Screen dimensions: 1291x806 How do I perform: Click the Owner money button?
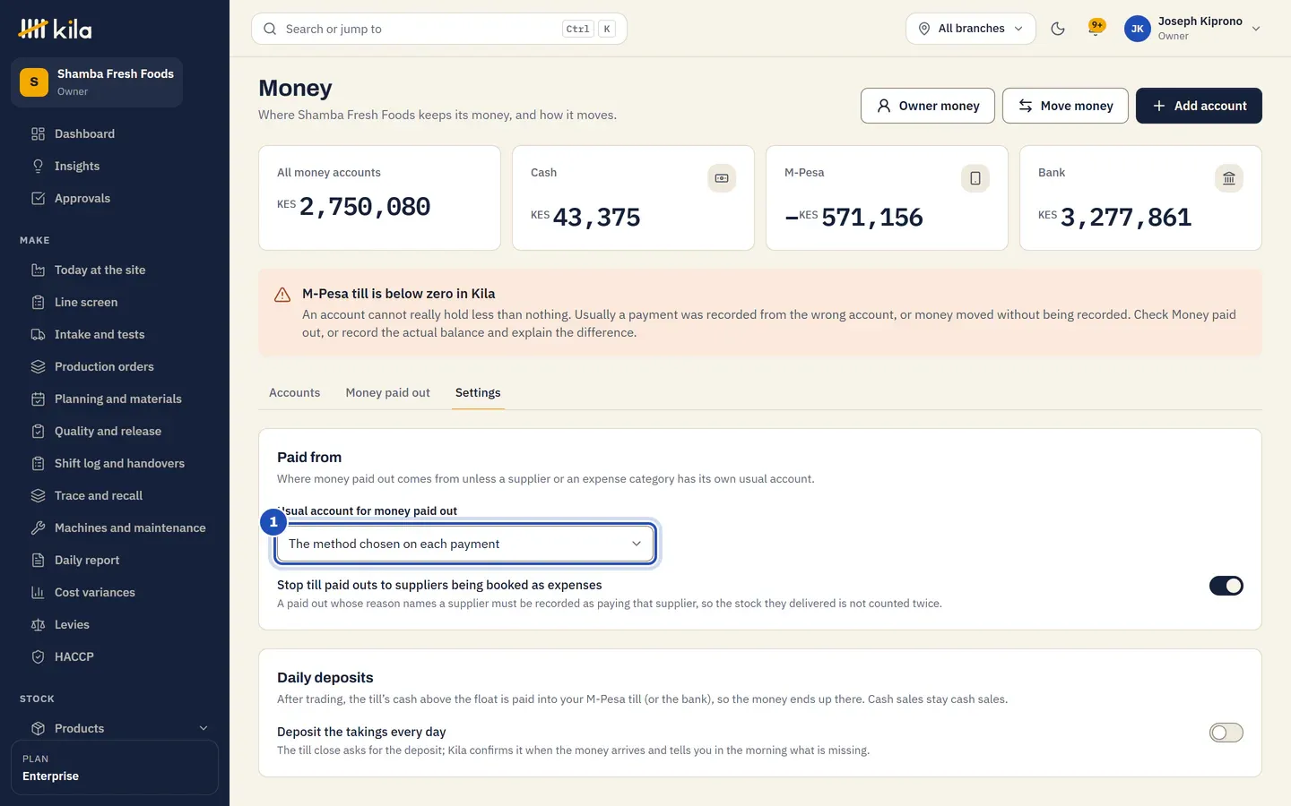coord(928,106)
